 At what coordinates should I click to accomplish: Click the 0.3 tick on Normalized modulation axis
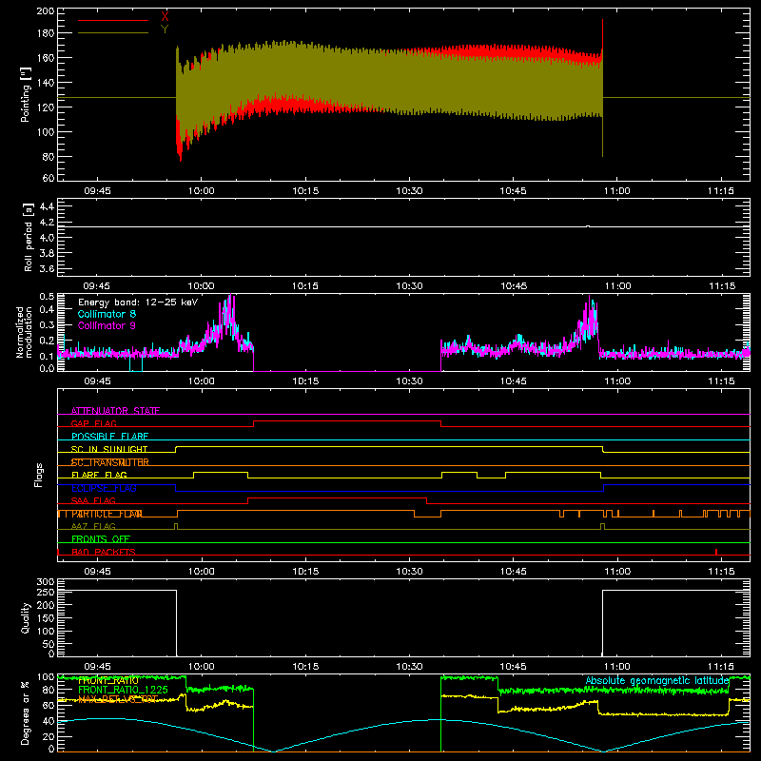point(47,324)
